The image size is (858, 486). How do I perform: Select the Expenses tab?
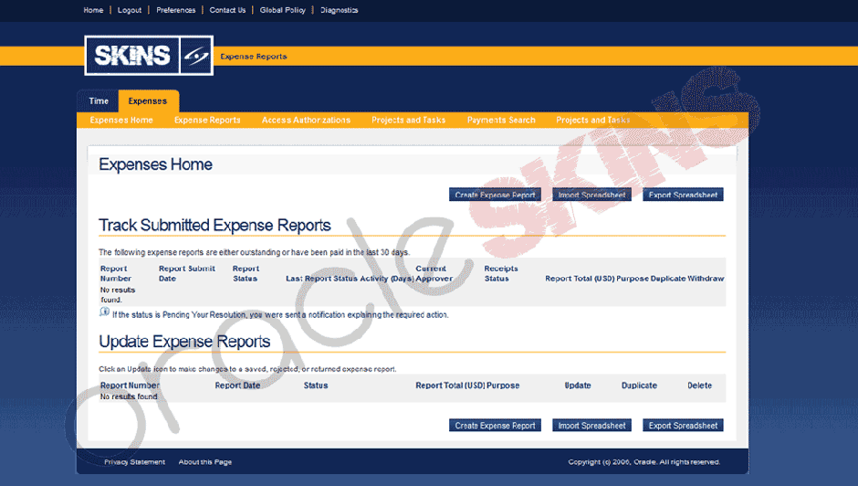coord(147,101)
